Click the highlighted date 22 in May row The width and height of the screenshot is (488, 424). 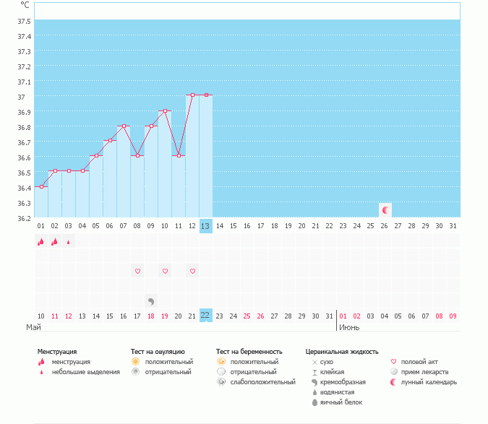pyautogui.click(x=205, y=316)
